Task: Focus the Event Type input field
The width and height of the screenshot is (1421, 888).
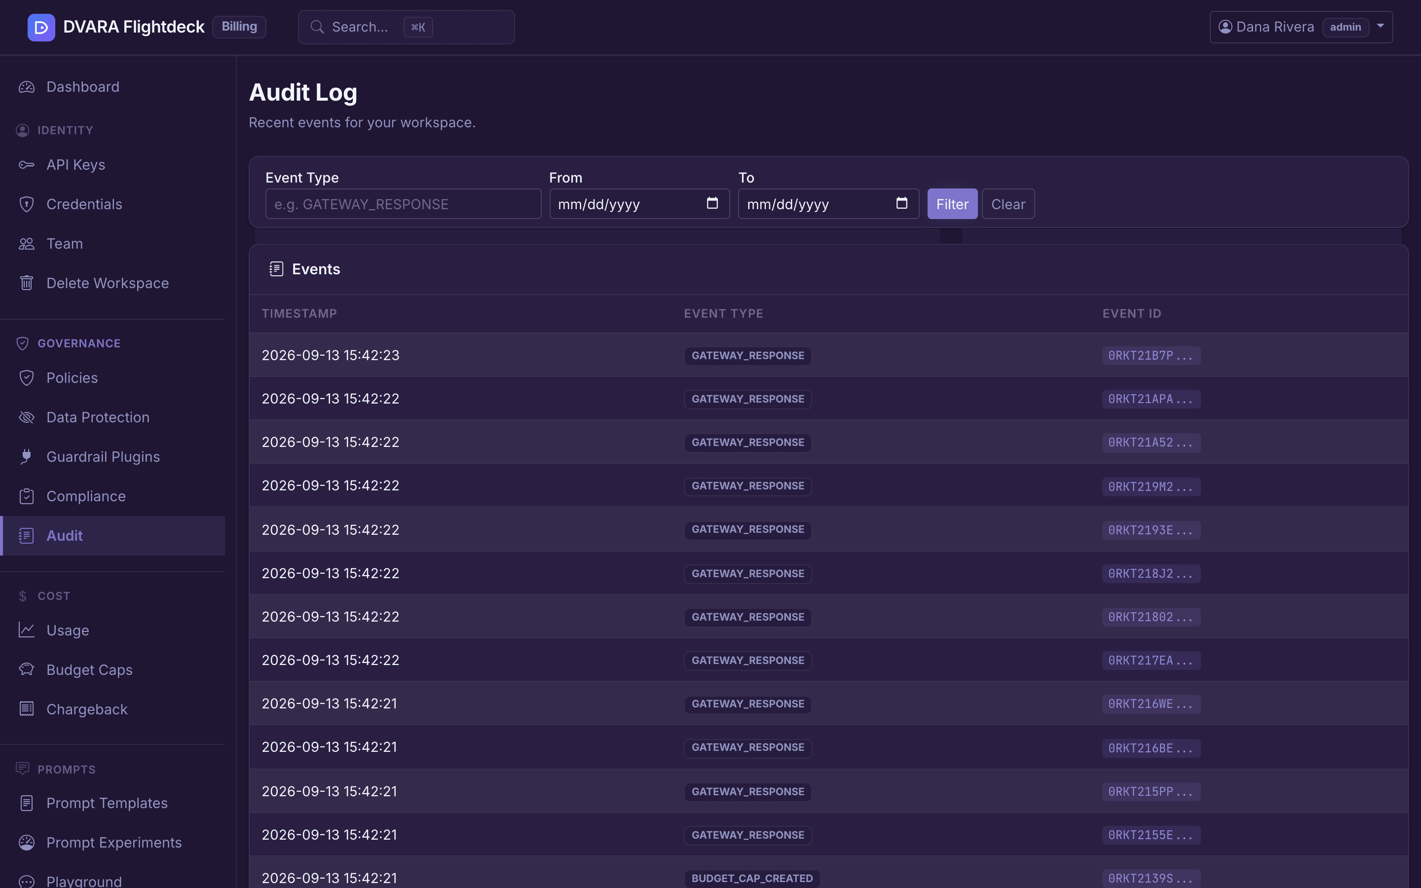Action: [x=403, y=204]
